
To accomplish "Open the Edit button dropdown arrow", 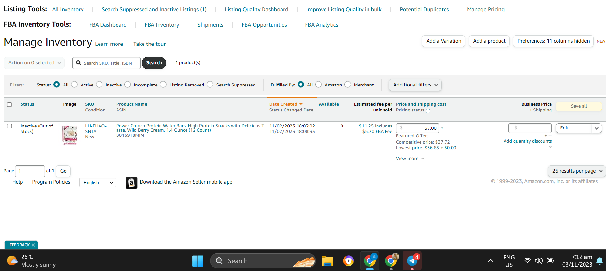I will pos(597,128).
